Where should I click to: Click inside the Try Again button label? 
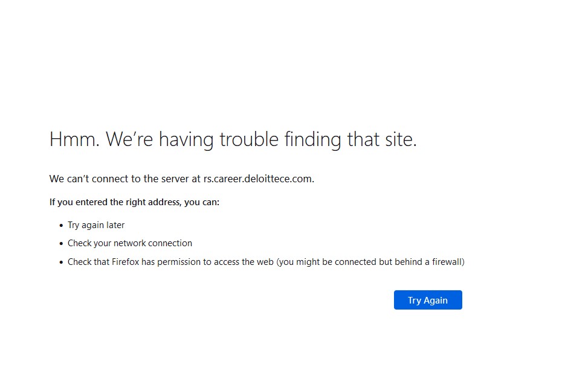coord(428,300)
